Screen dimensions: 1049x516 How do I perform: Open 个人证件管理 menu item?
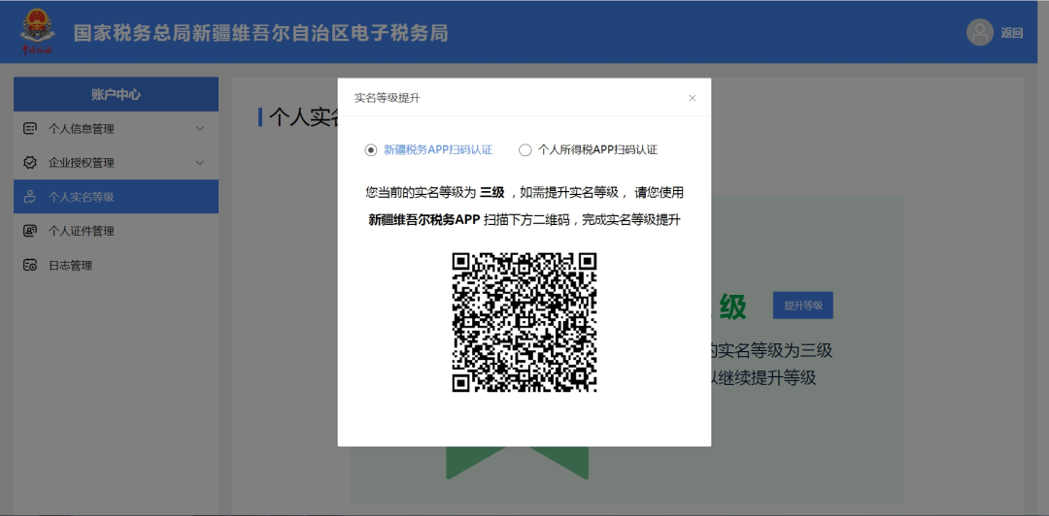click(116, 231)
